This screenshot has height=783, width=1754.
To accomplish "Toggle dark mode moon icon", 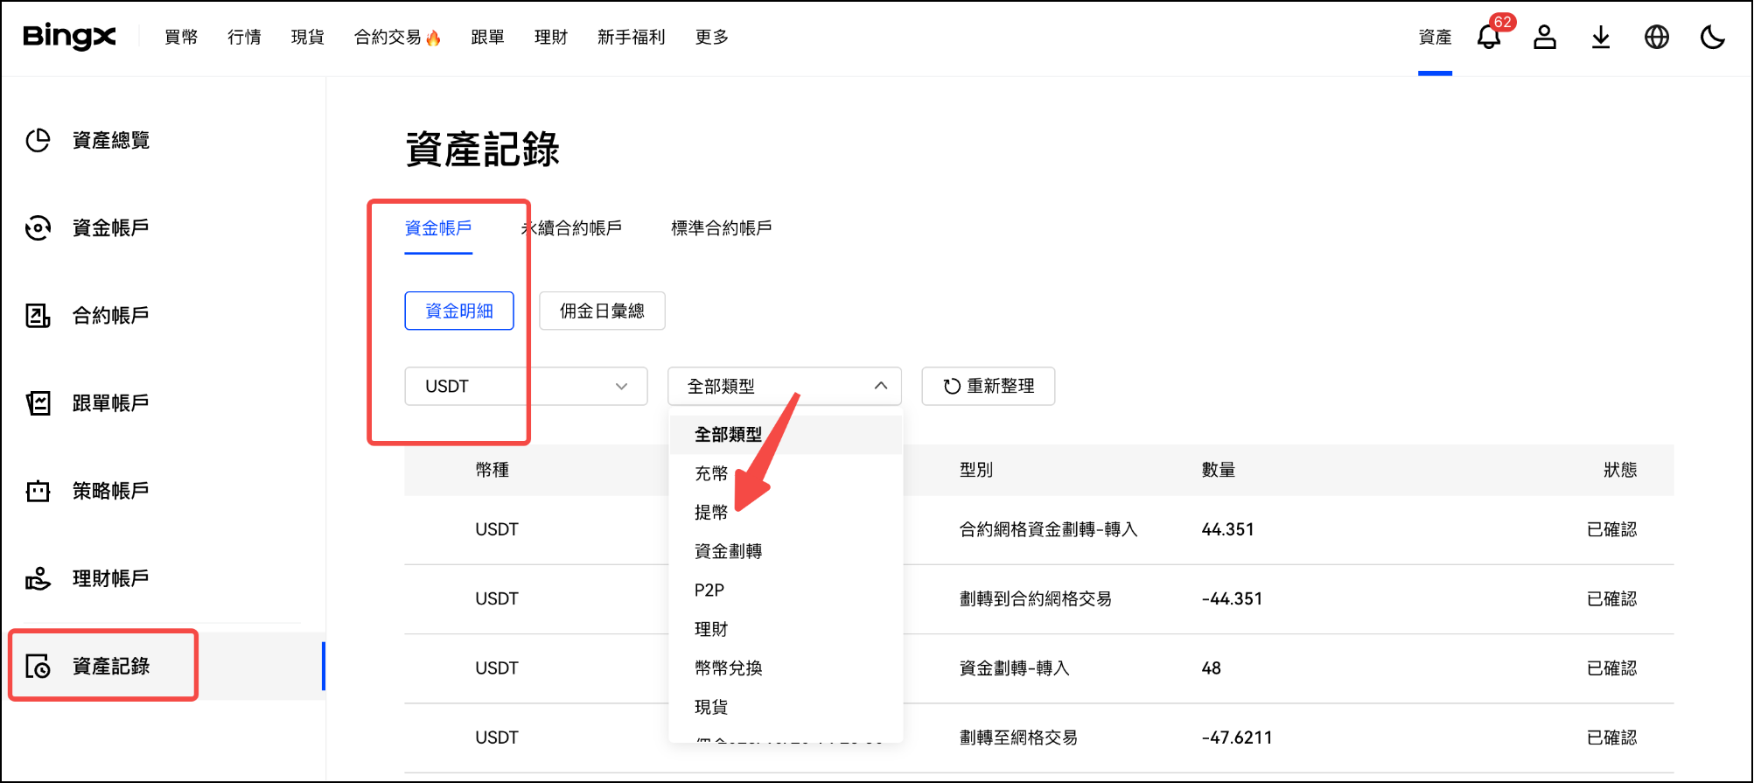I will click(x=1712, y=37).
